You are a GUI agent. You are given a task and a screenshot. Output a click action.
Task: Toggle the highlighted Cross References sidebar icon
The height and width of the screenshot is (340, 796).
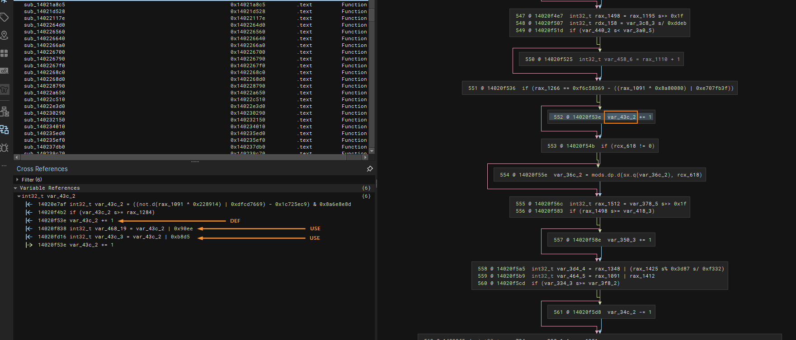pos(5,130)
